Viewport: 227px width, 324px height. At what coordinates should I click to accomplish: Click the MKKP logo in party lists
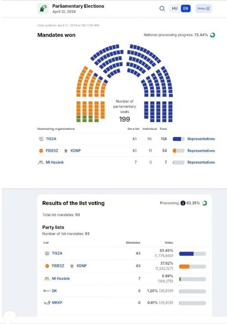pos(47,303)
